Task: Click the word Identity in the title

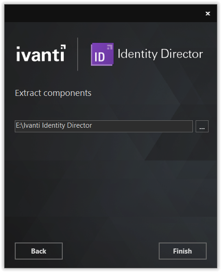Action: (137, 54)
